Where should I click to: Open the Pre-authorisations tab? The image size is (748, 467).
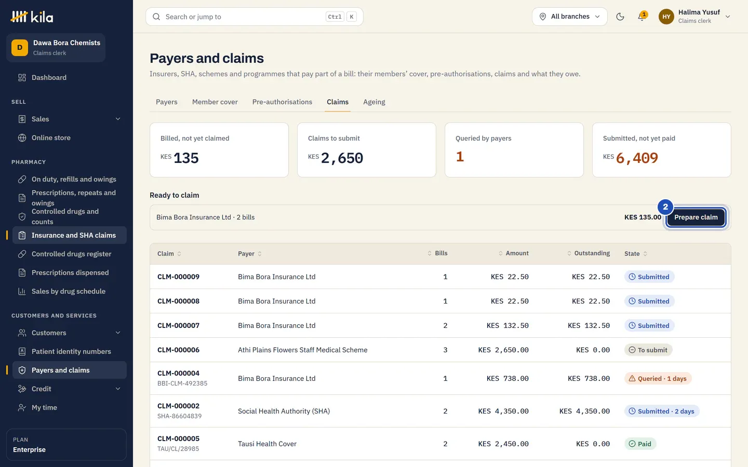tap(282, 102)
